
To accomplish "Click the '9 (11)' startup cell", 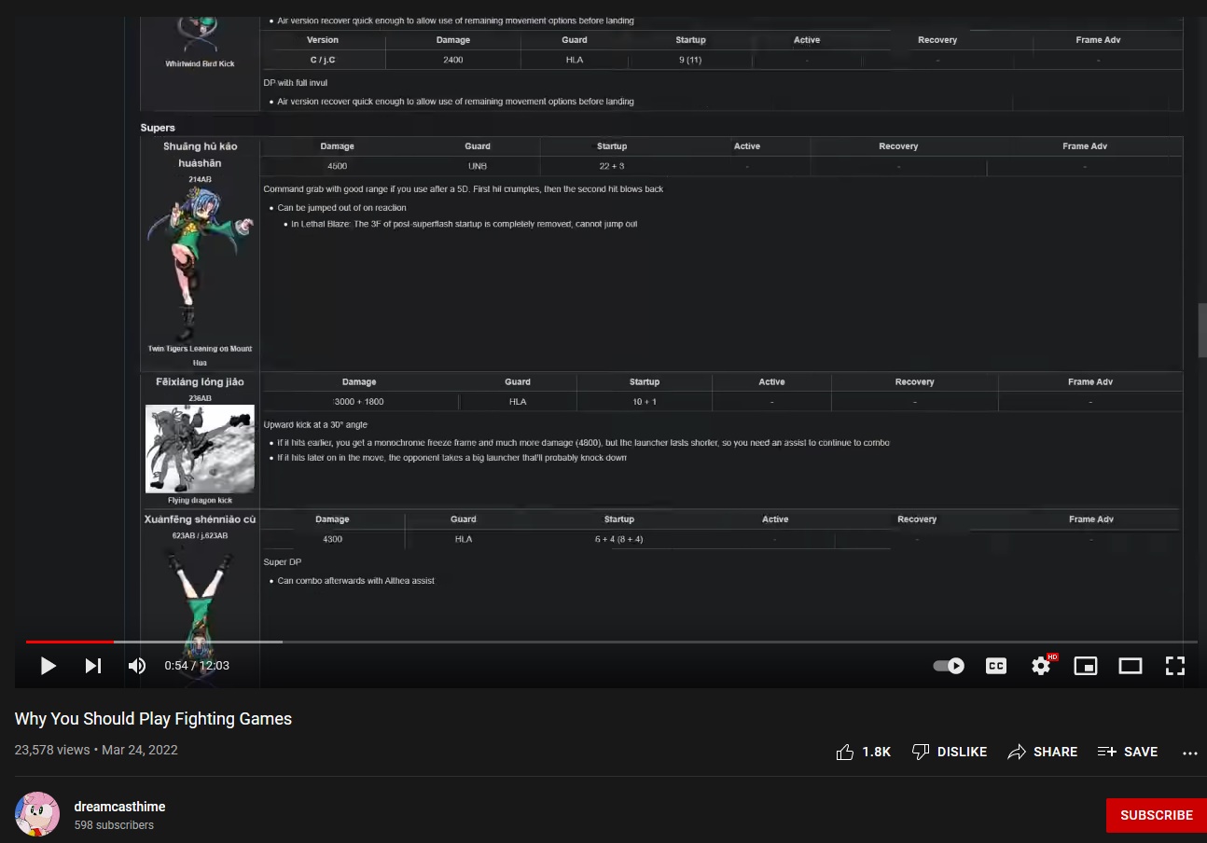I will click(690, 60).
